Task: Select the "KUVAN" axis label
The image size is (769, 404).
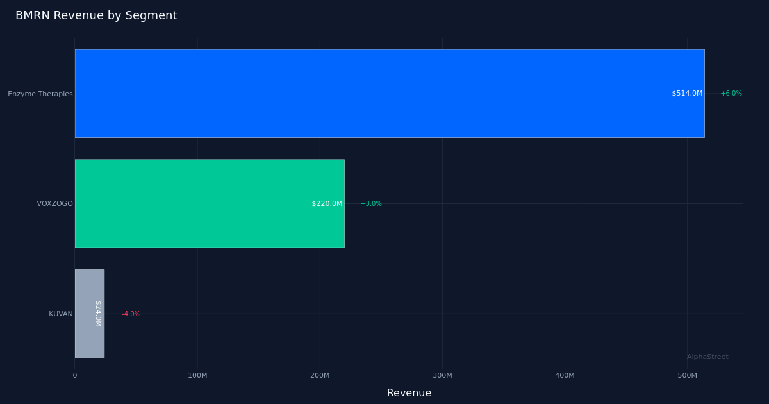Action: (61, 314)
